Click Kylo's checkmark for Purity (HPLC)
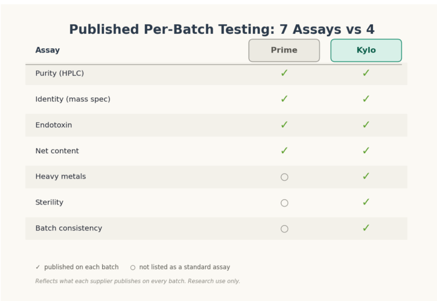The height and width of the screenshot is (301, 437). (x=366, y=73)
